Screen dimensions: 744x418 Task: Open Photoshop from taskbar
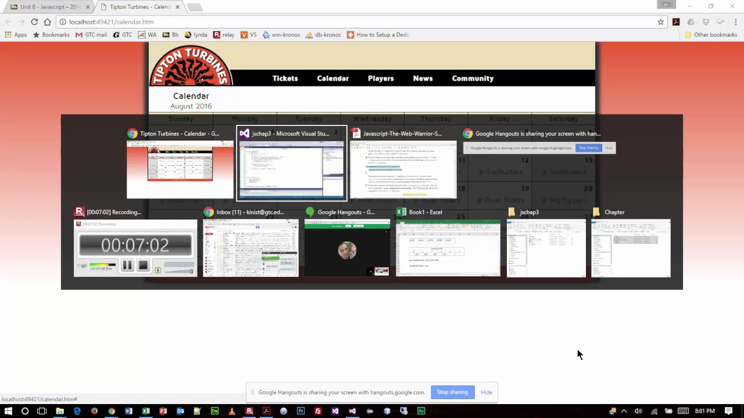[x=301, y=411]
